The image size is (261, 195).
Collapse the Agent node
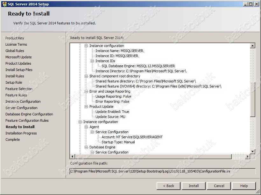[x=86, y=127]
